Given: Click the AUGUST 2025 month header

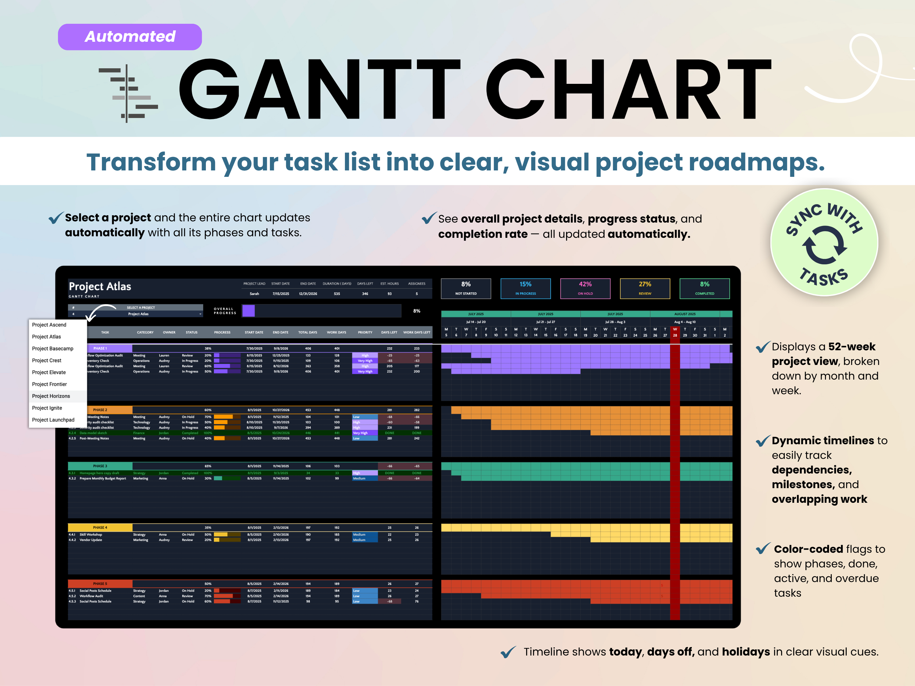Looking at the screenshot, I should (x=685, y=314).
